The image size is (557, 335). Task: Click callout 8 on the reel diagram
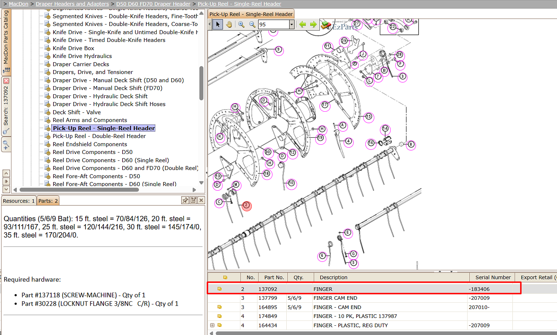[x=411, y=145]
